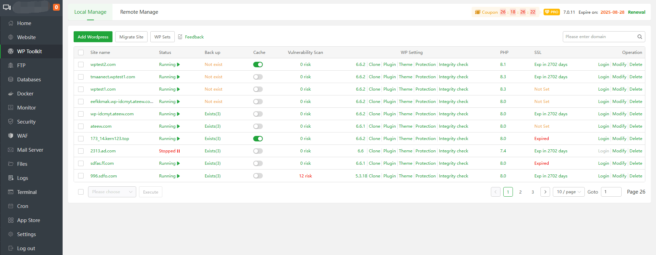Click the FTP icon in sidebar
The width and height of the screenshot is (656, 255).
point(11,66)
